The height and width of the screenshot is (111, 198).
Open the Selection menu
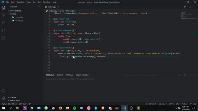point(20,2)
